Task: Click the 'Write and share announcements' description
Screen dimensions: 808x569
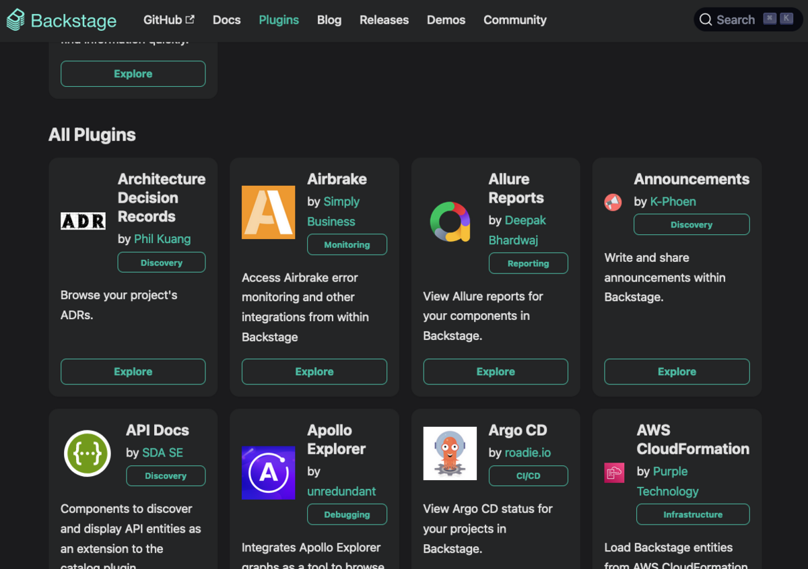Action: pos(665,277)
